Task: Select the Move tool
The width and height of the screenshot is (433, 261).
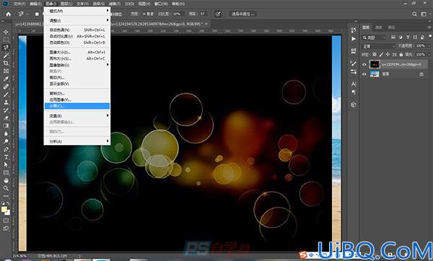Action: pos(6,32)
